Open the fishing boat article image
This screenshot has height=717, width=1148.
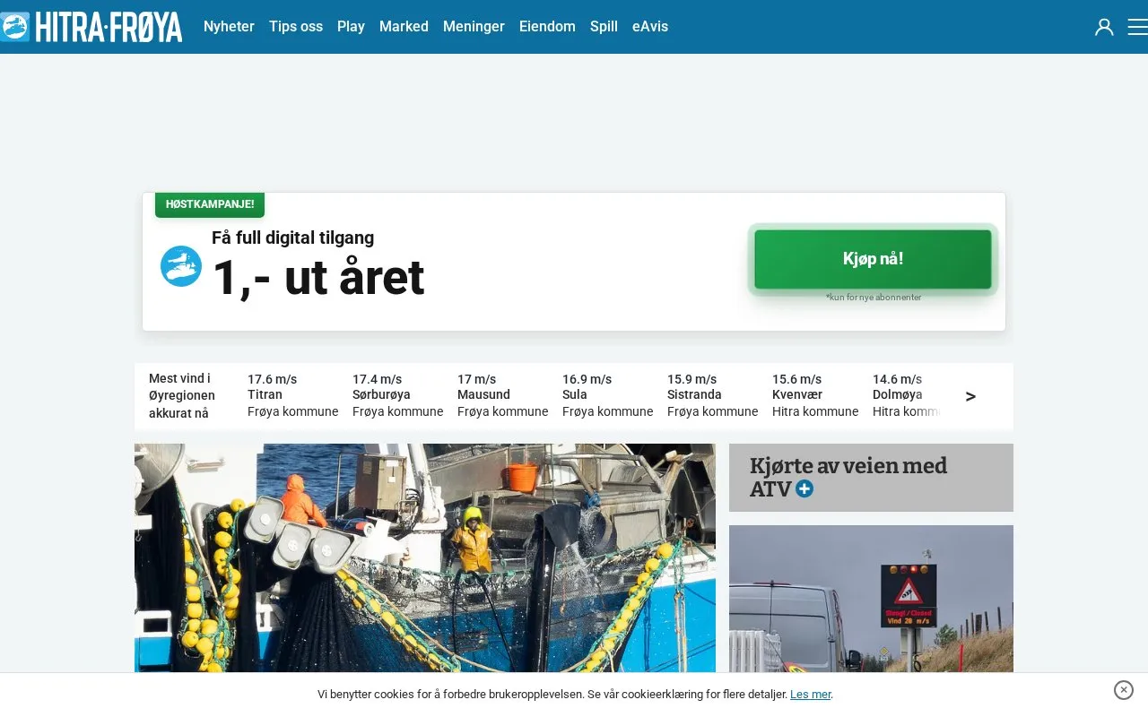pyautogui.click(x=425, y=557)
